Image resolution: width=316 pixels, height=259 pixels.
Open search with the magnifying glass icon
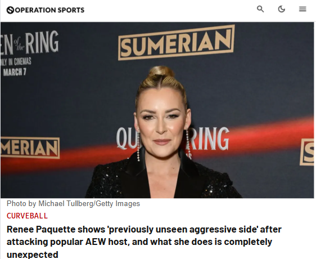tap(260, 9)
